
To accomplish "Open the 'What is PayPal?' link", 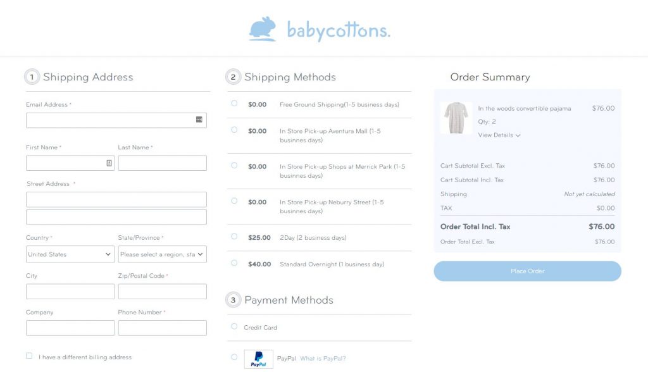I will [323, 358].
